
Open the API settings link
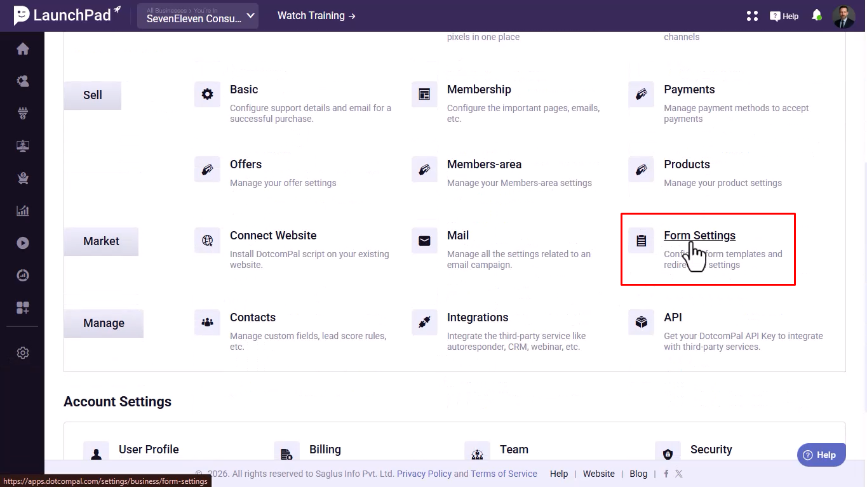673,317
